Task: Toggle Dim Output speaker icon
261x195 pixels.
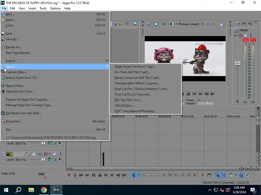Action: (x=250, y=23)
